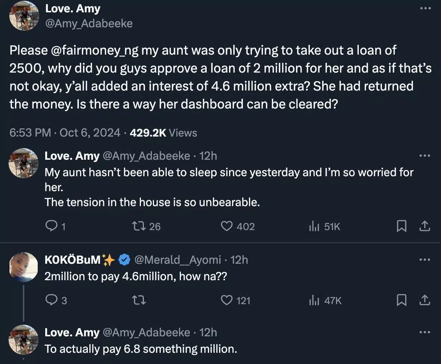Share the sleepless aunt tweet
This screenshot has height=364, width=441.
(x=425, y=226)
